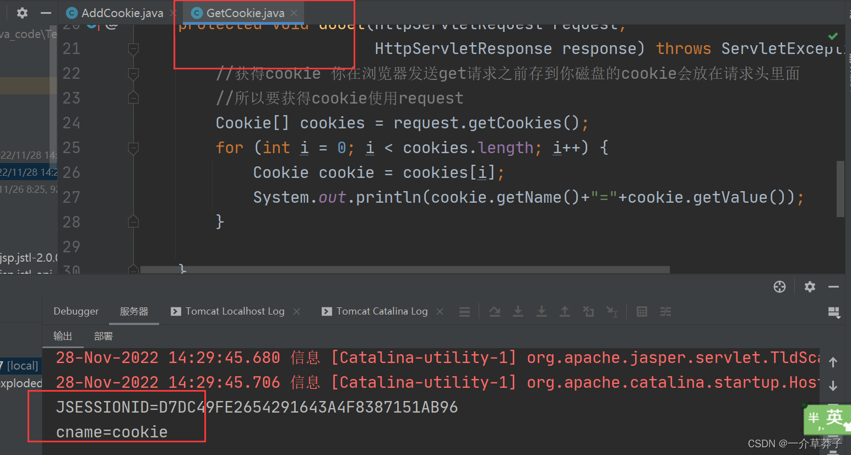Click the 14:29:45.680 log line

pyautogui.click(x=438, y=357)
